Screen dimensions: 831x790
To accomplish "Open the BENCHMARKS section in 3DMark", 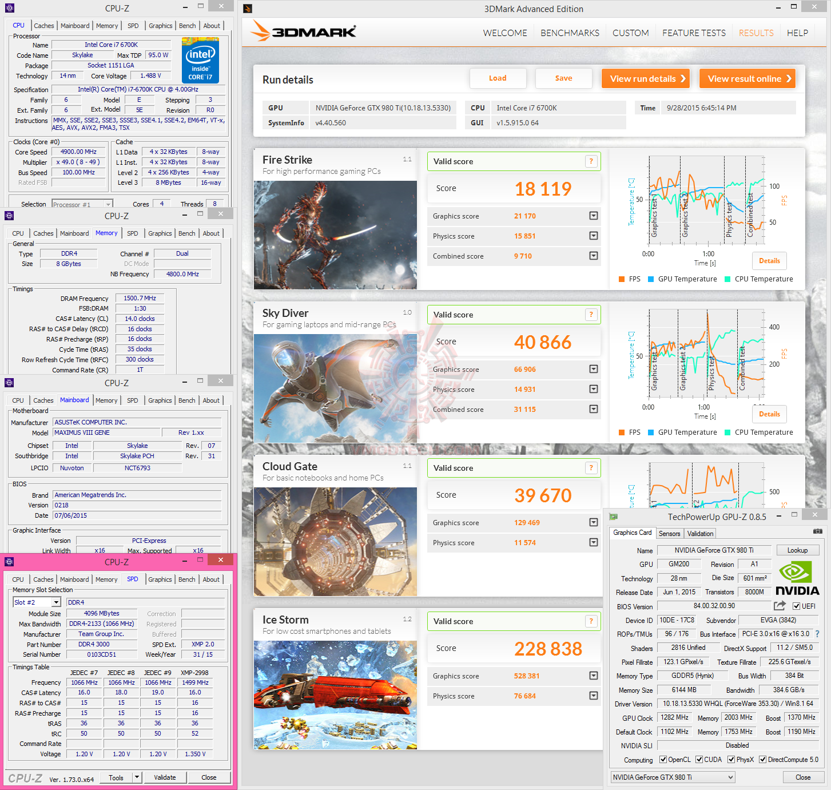I will point(570,33).
